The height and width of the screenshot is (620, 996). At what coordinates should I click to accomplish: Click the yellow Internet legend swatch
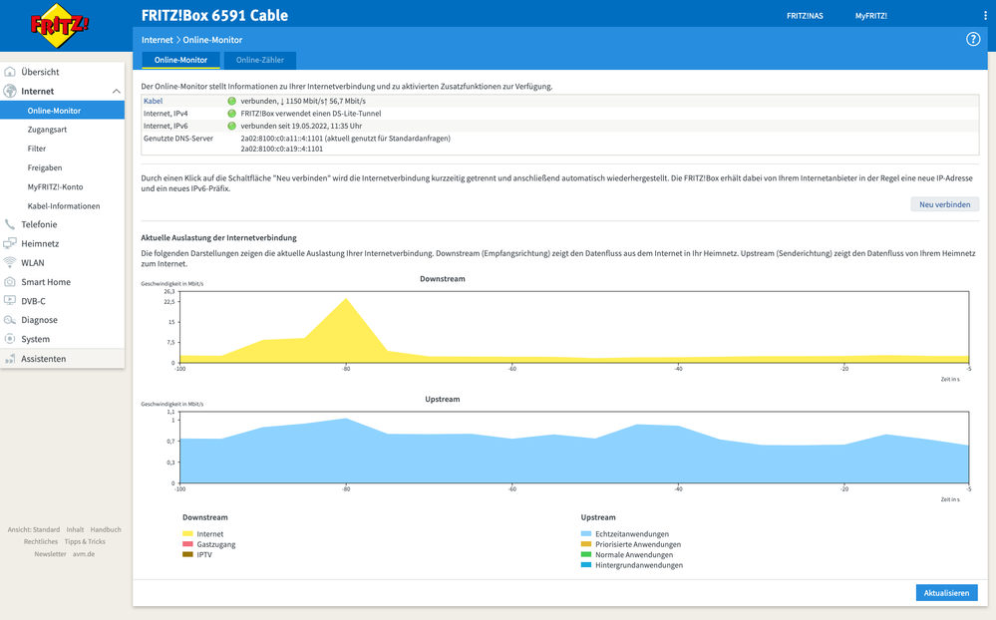(x=187, y=534)
